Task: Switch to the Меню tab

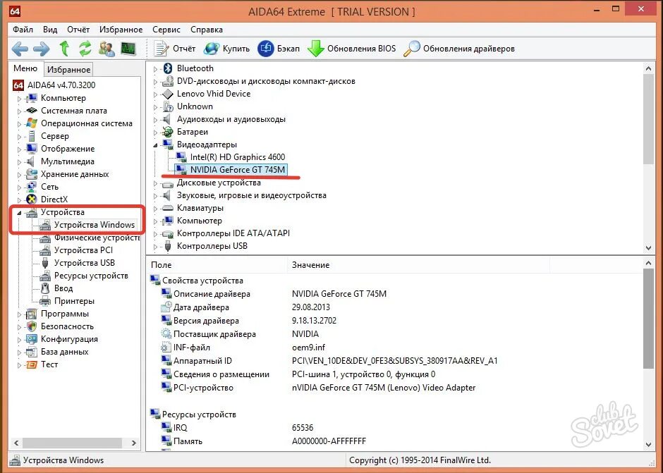Action: click(25, 68)
